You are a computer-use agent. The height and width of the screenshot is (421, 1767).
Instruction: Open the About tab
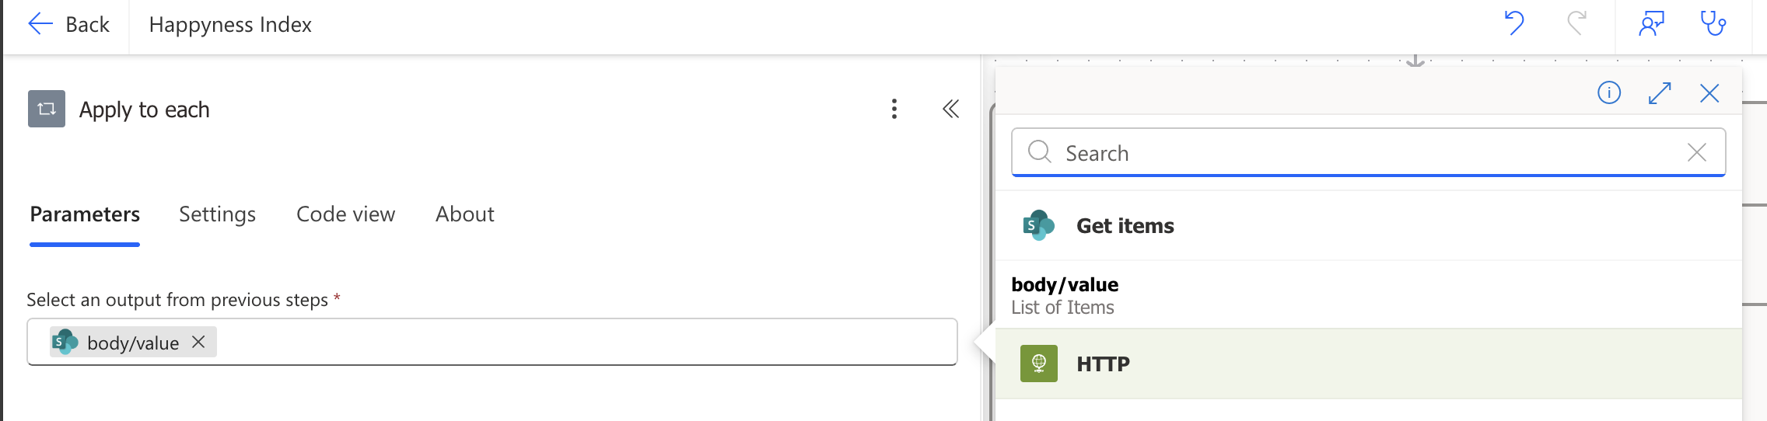coord(464,214)
